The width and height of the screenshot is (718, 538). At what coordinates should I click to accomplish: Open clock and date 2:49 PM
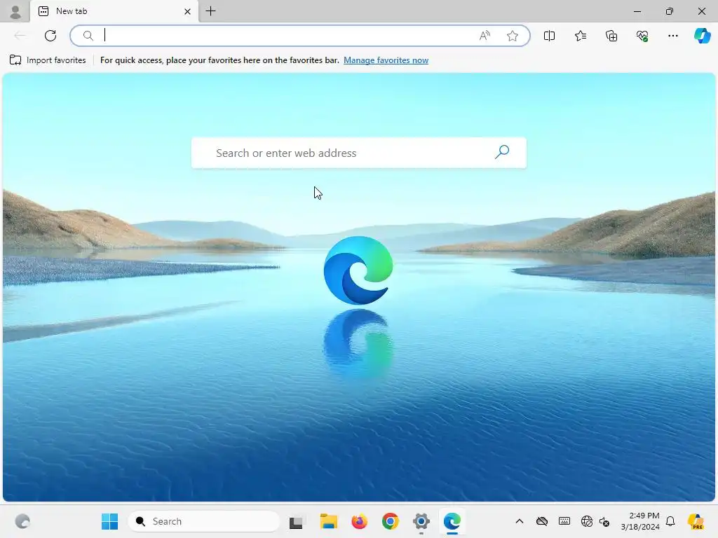coord(640,521)
